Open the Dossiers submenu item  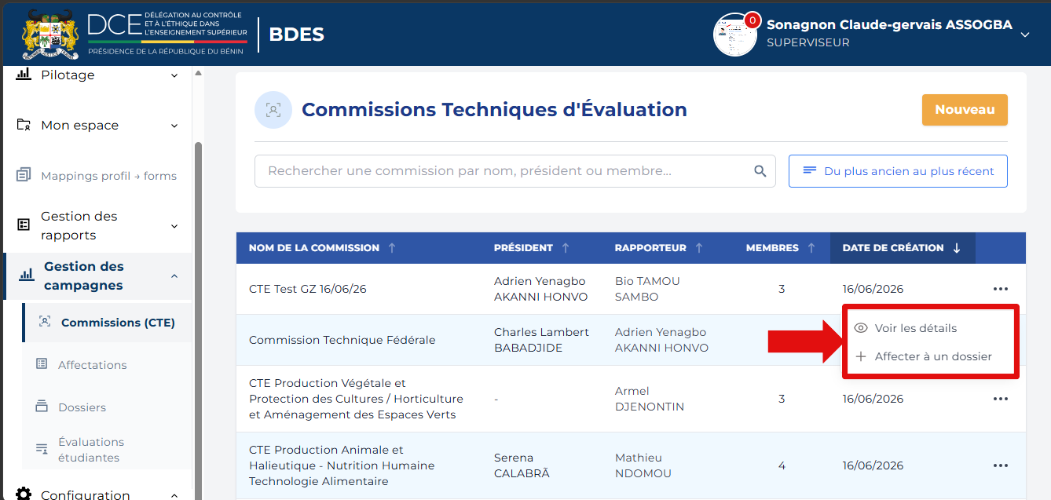[82, 407]
